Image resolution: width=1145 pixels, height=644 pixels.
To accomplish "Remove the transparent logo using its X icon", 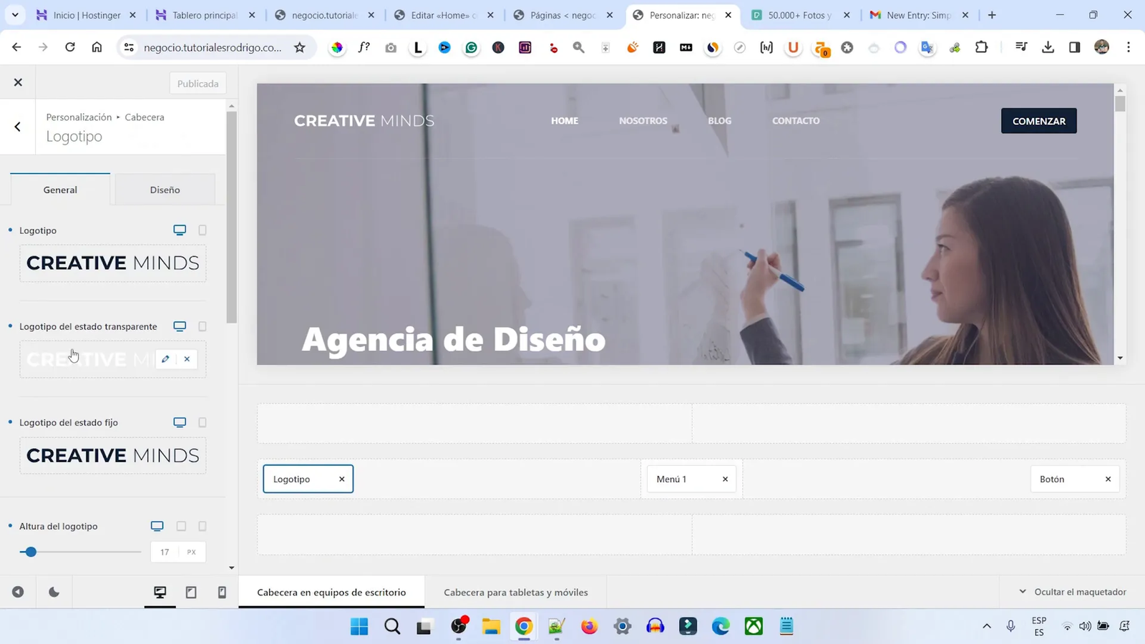I will tap(187, 358).
